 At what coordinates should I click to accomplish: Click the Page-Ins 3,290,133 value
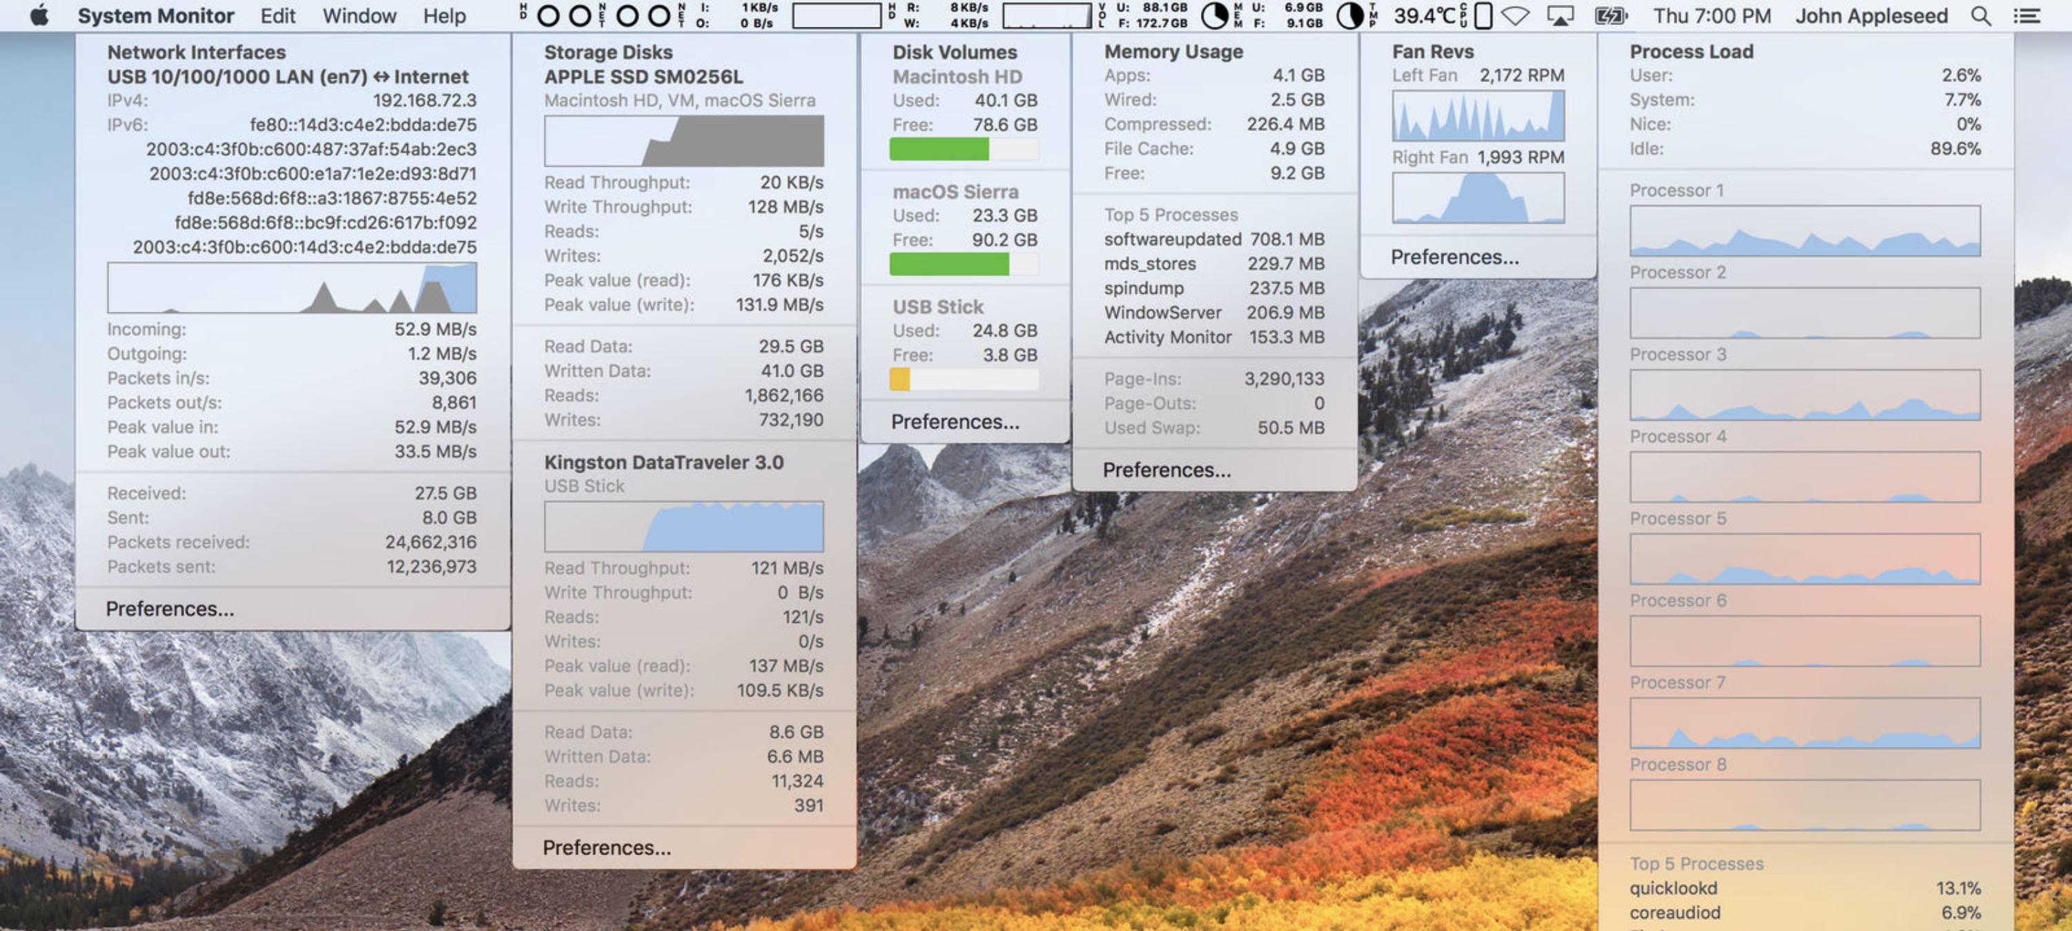(x=1284, y=379)
